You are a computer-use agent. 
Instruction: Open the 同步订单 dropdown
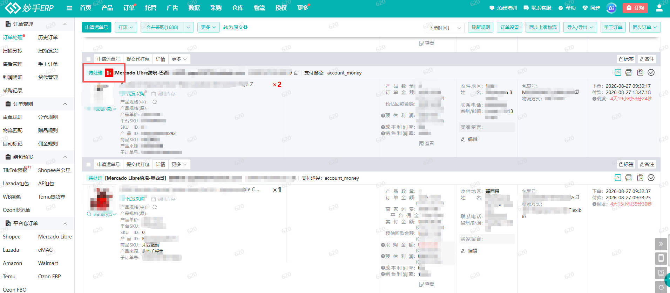pyautogui.click(x=645, y=27)
